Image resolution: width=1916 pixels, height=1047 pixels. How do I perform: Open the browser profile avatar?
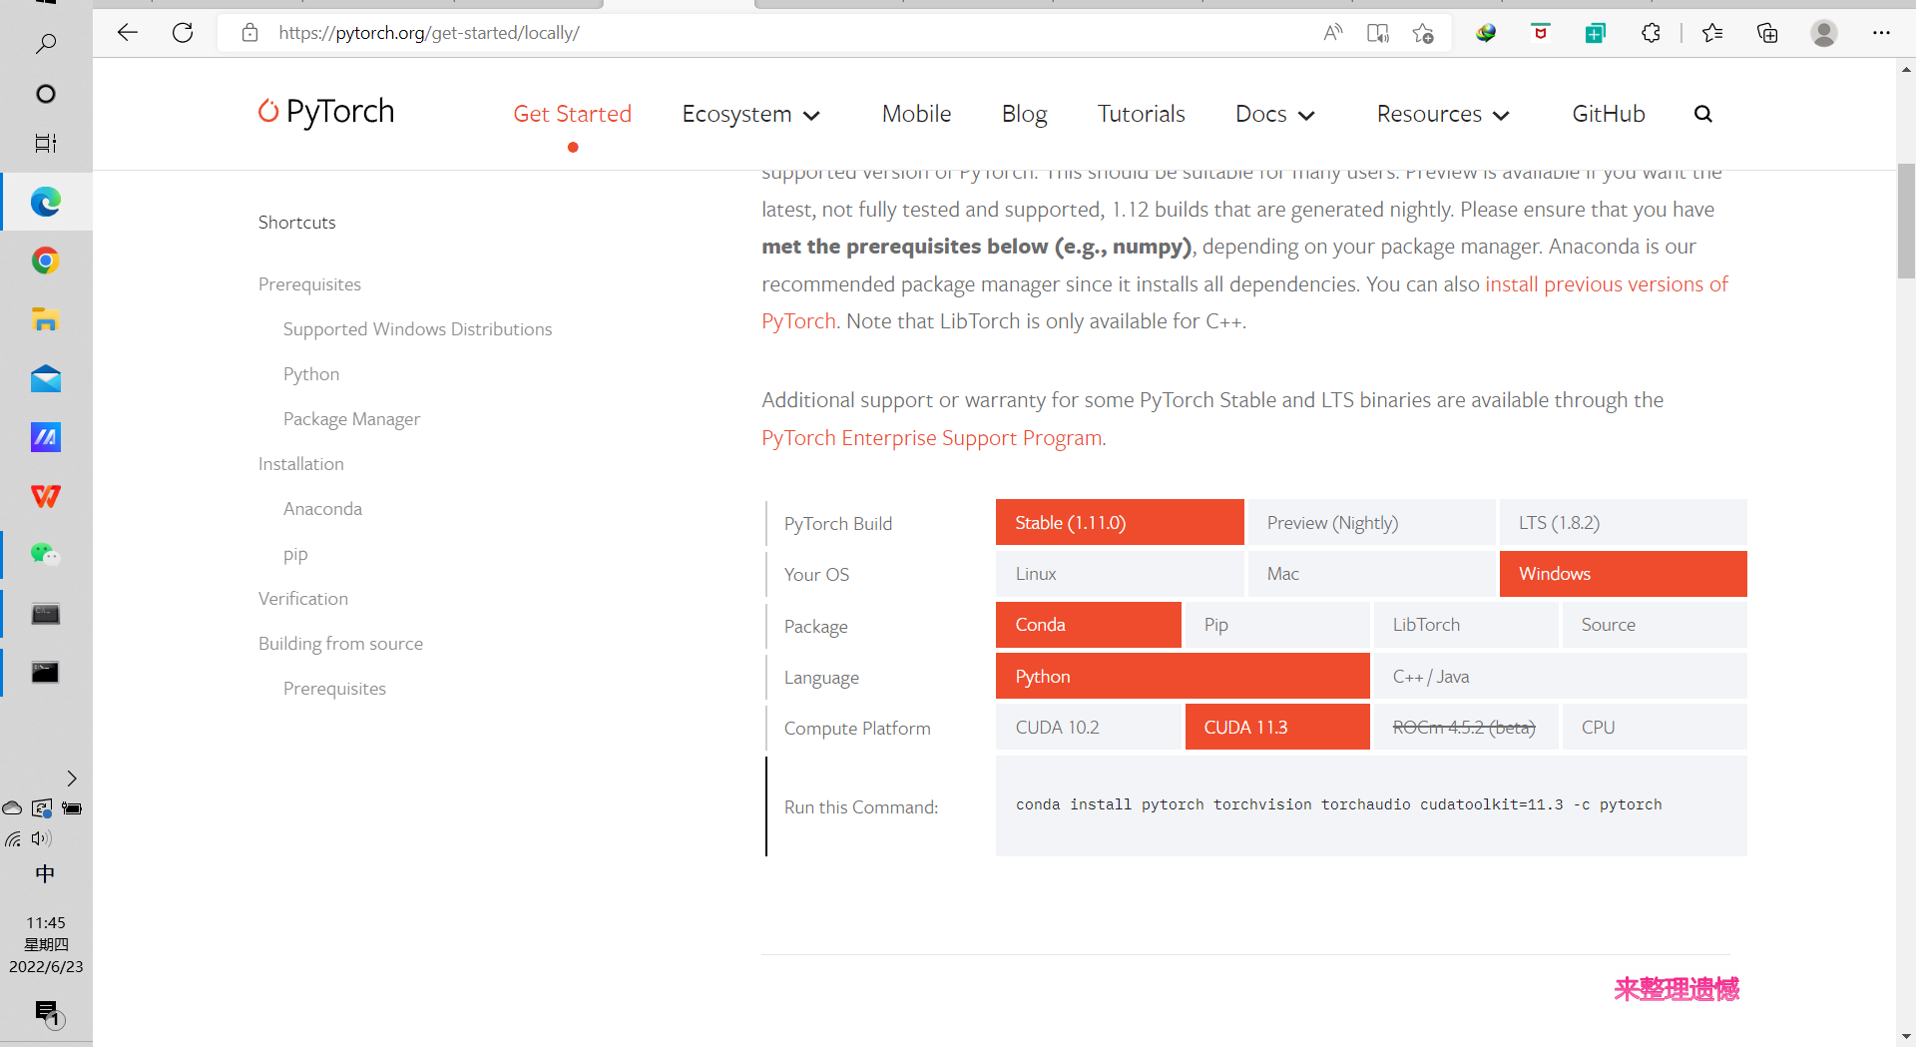pyautogui.click(x=1824, y=33)
